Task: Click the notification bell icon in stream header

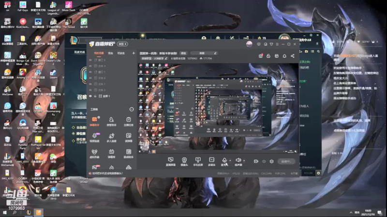Action: click(x=284, y=56)
